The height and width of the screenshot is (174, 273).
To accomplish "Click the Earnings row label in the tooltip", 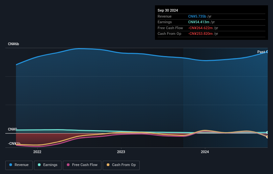I will pyautogui.click(x=165, y=22).
